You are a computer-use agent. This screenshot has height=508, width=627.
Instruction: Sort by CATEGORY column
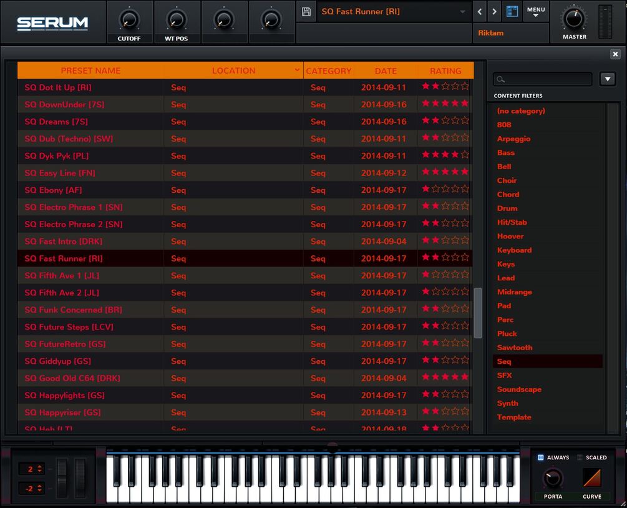[328, 71]
